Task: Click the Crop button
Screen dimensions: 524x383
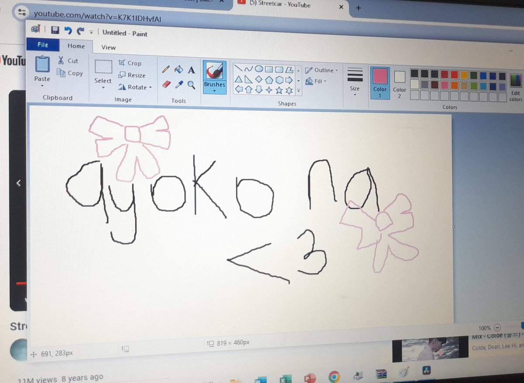Action: [x=130, y=63]
